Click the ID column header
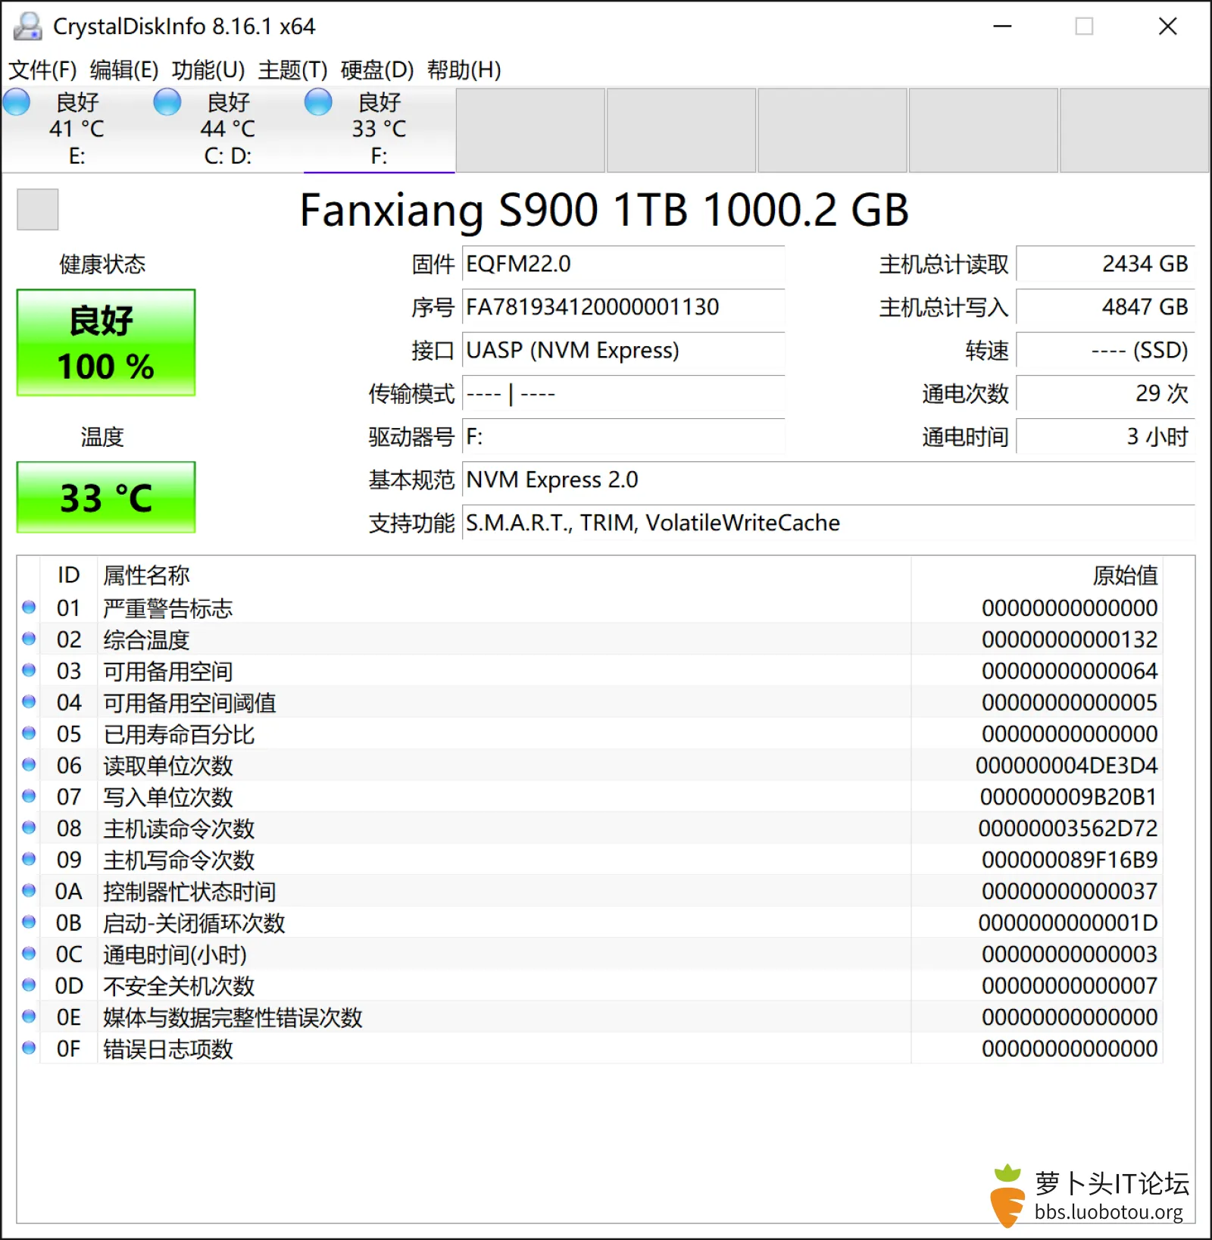This screenshot has width=1212, height=1240. click(68, 576)
